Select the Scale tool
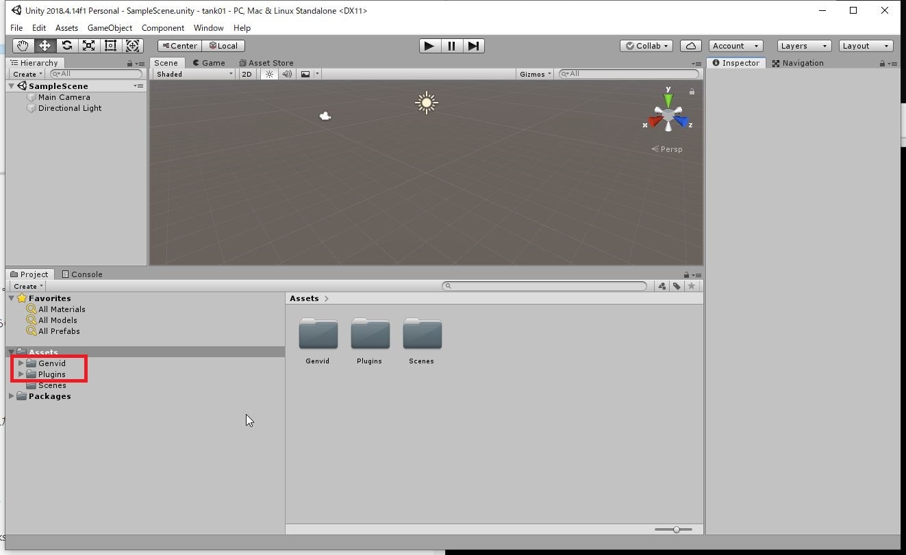Image resolution: width=906 pixels, height=555 pixels. (88, 46)
